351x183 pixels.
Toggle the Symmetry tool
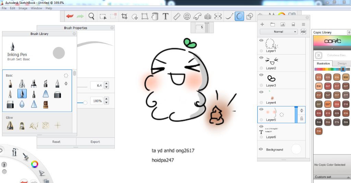pos(218,16)
